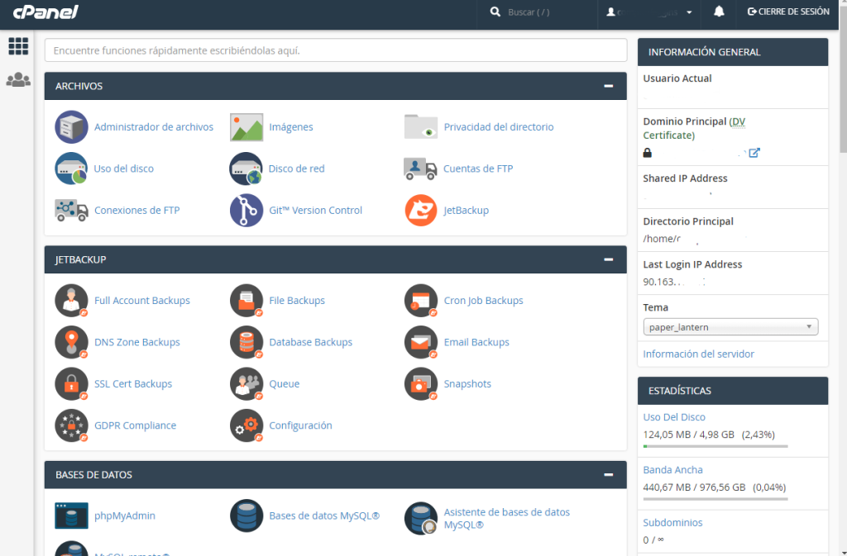Click the SSL Cert Backups padlock icon
The image size is (847, 556).
click(71, 383)
